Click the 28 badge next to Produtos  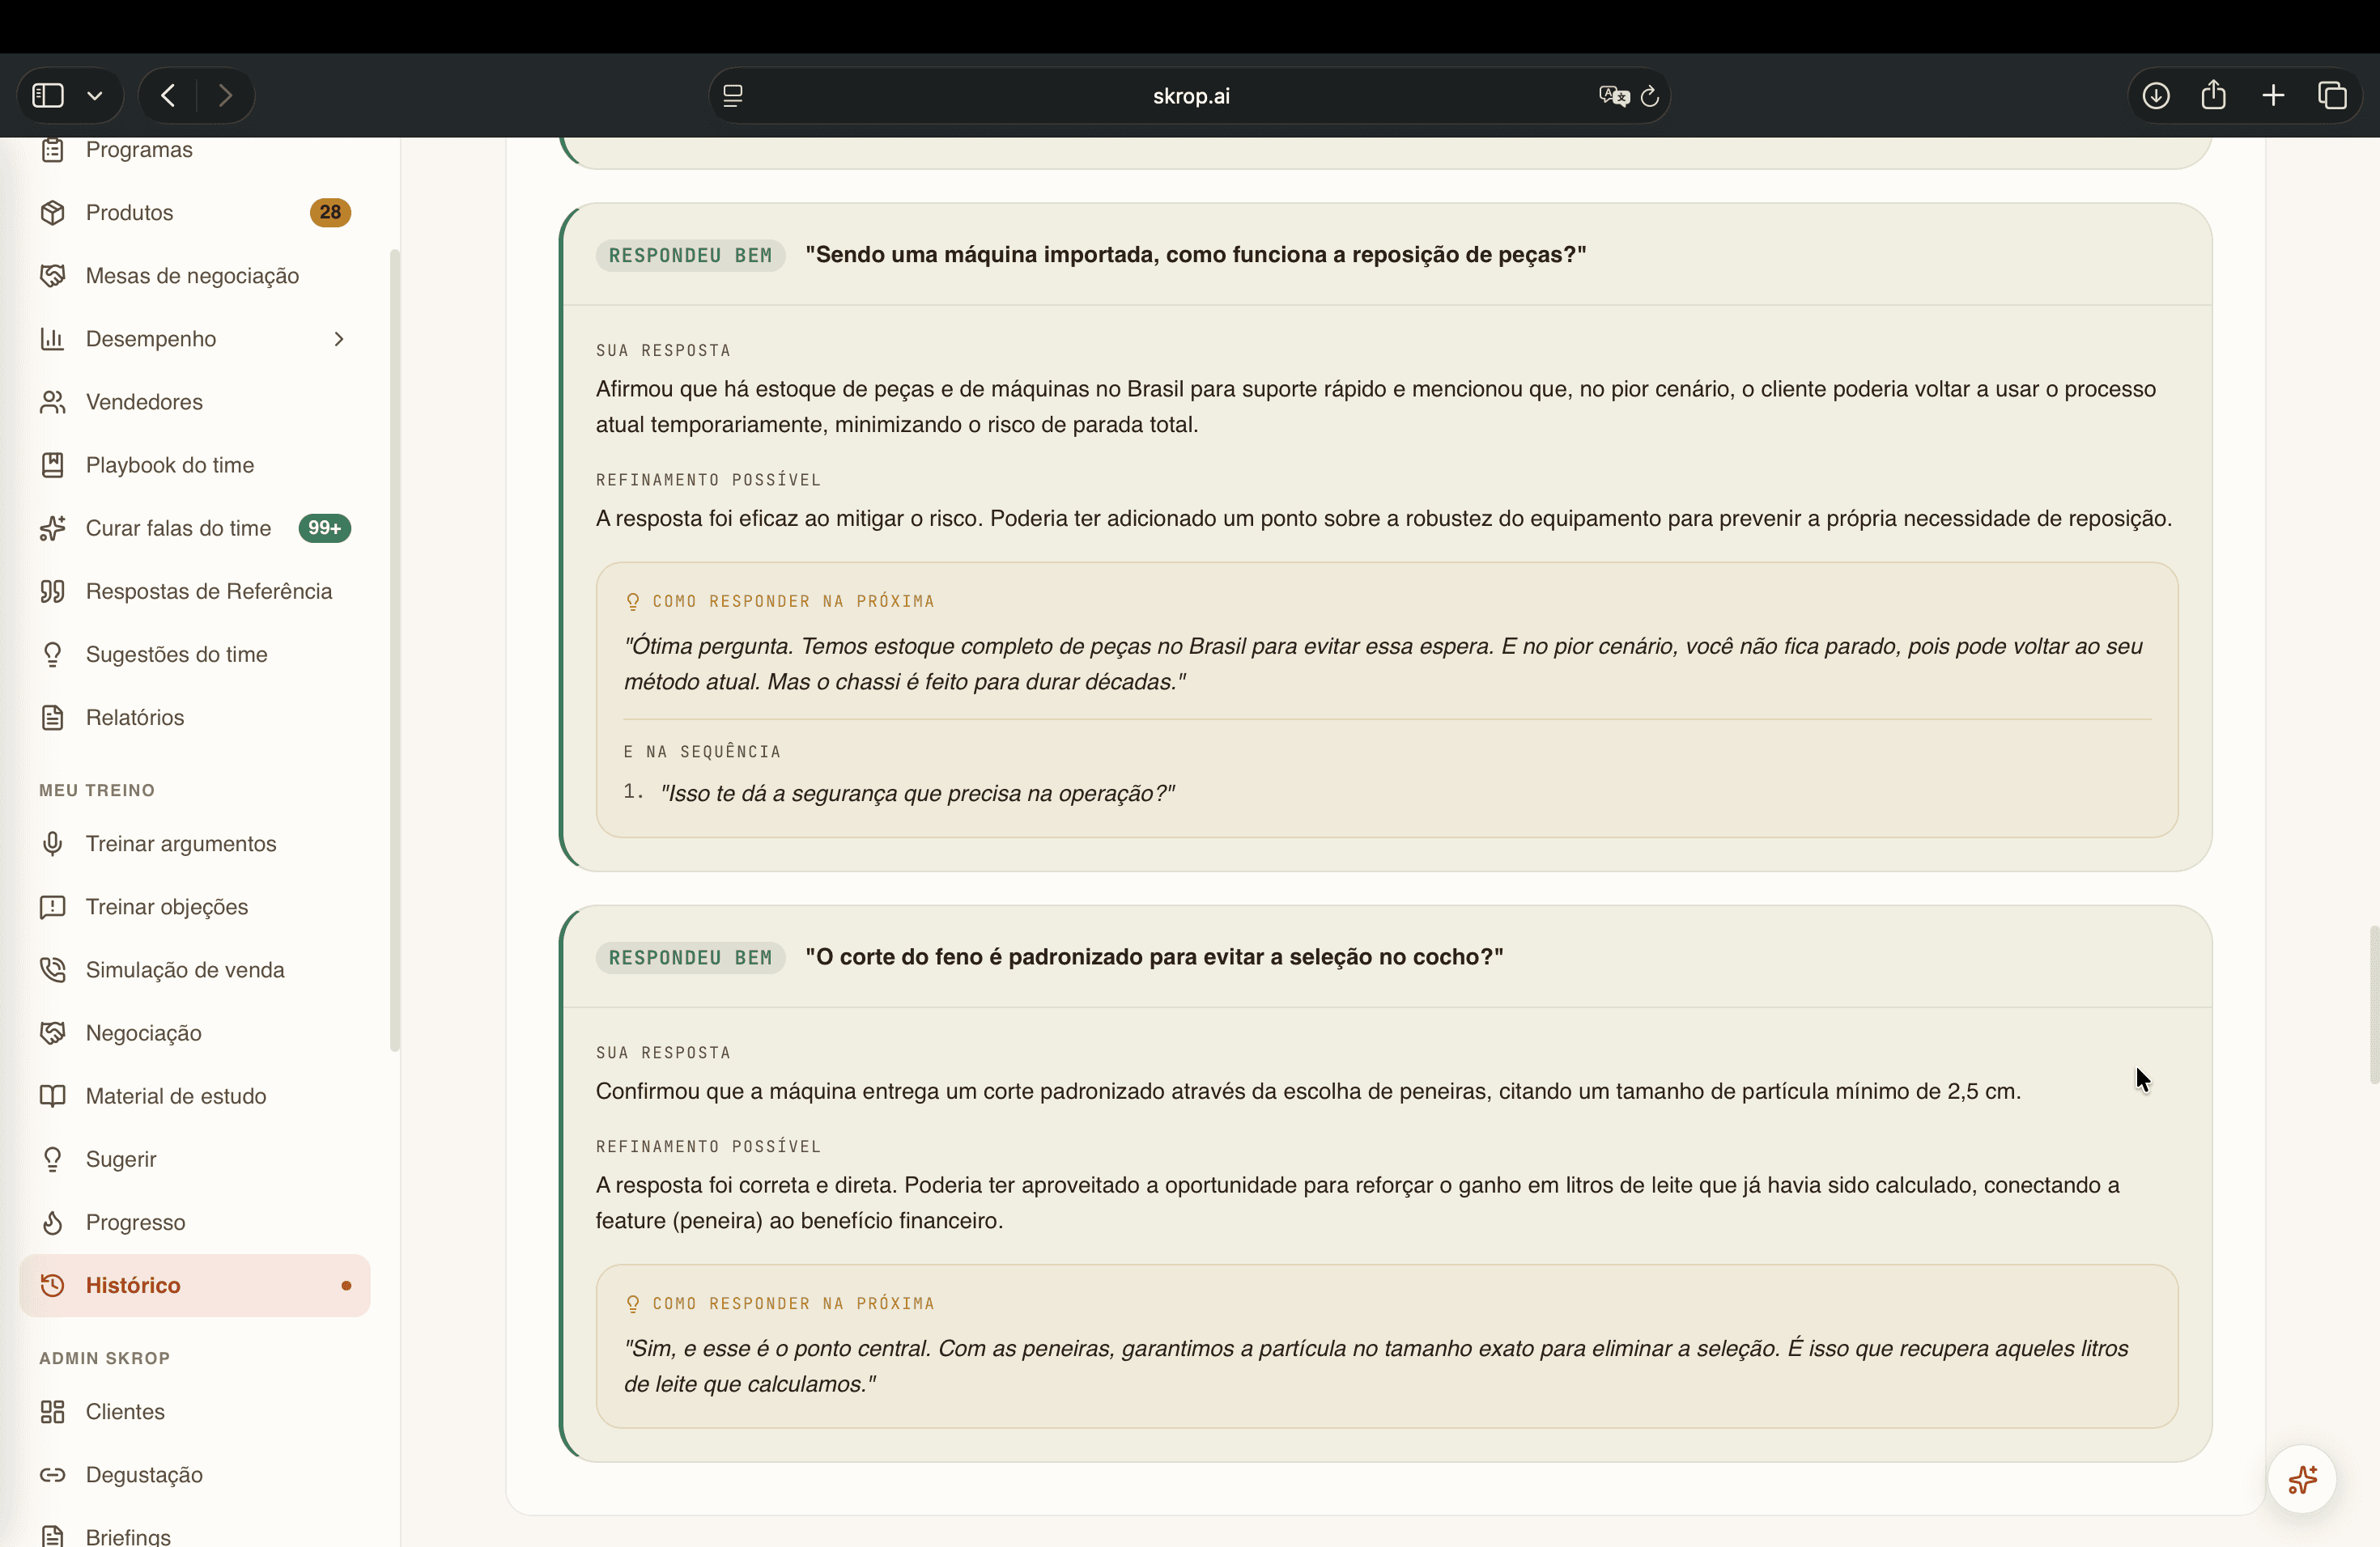click(330, 213)
